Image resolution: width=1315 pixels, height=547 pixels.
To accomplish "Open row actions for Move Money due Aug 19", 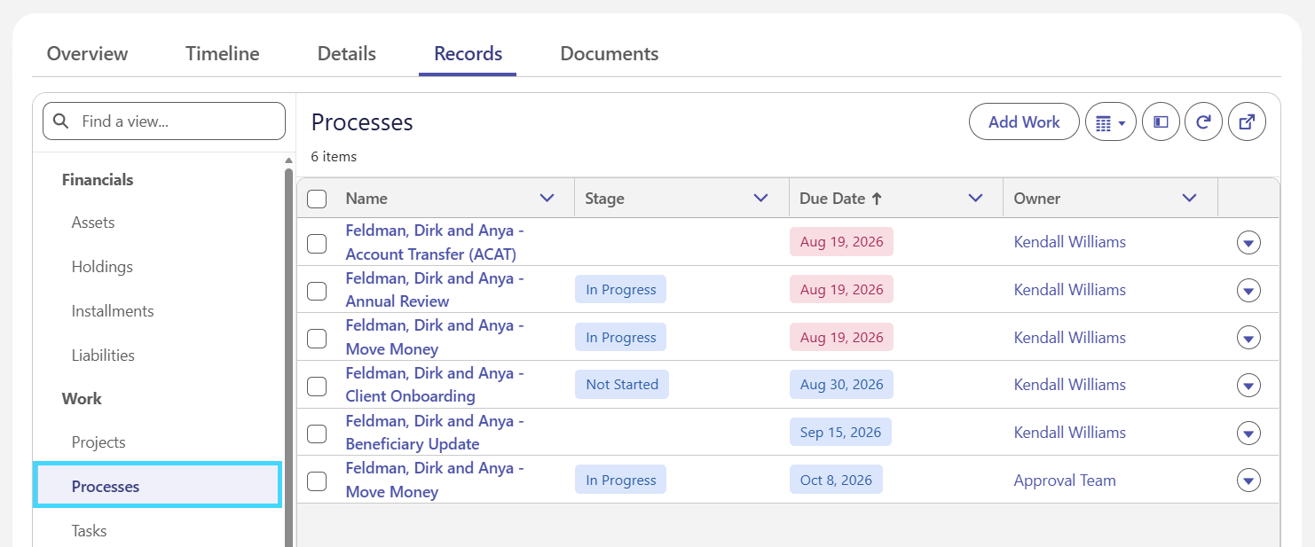I will coord(1248,338).
